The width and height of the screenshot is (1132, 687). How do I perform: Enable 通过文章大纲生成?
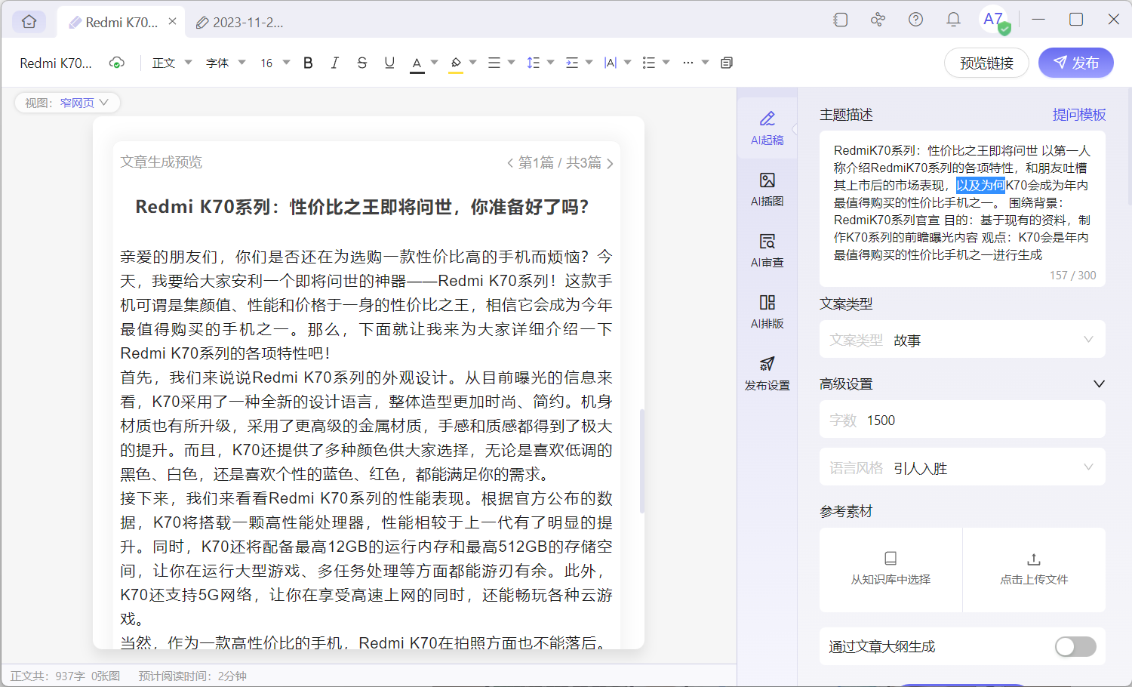[1075, 646]
